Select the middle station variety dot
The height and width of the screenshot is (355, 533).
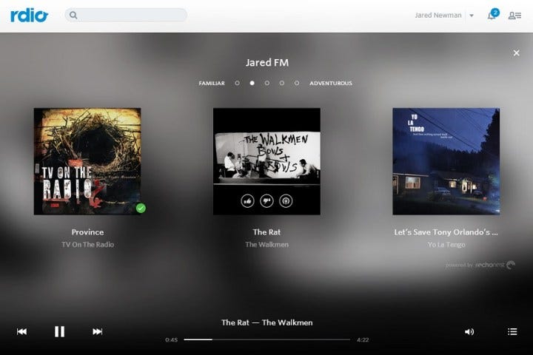pyautogui.click(x=266, y=84)
